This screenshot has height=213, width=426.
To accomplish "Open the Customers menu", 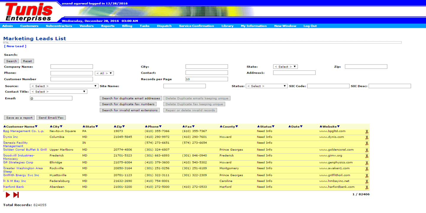I will (29, 26).
